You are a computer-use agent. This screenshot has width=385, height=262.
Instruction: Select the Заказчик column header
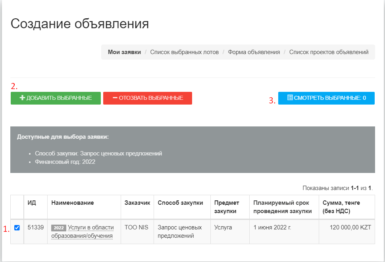137,203
